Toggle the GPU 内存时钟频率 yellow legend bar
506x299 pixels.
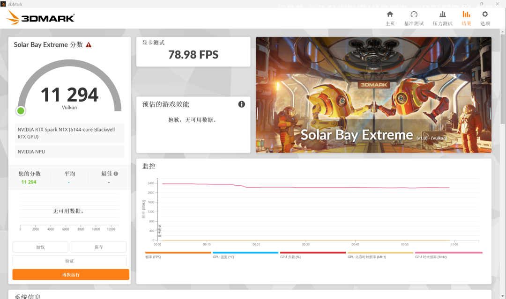(380, 253)
